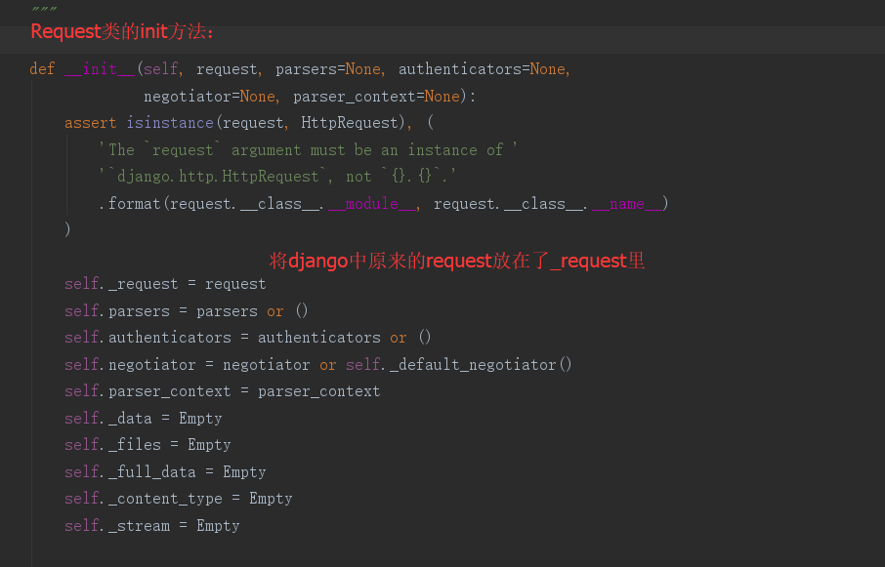Click the "def" keyword

point(42,69)
